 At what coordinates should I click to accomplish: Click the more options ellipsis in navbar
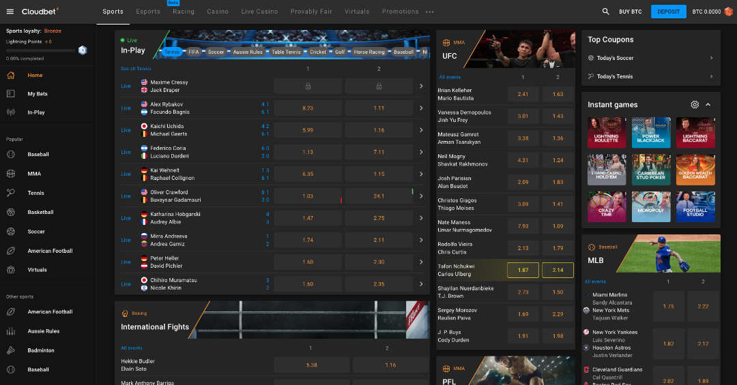[430, 12]
